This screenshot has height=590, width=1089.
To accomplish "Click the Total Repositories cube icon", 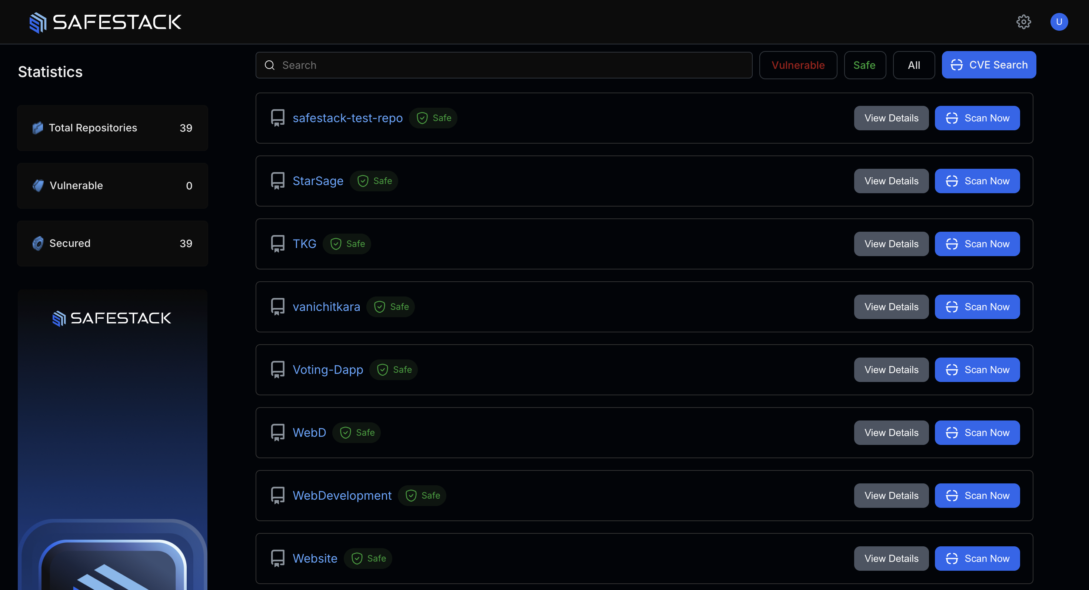I will point(38,128).
